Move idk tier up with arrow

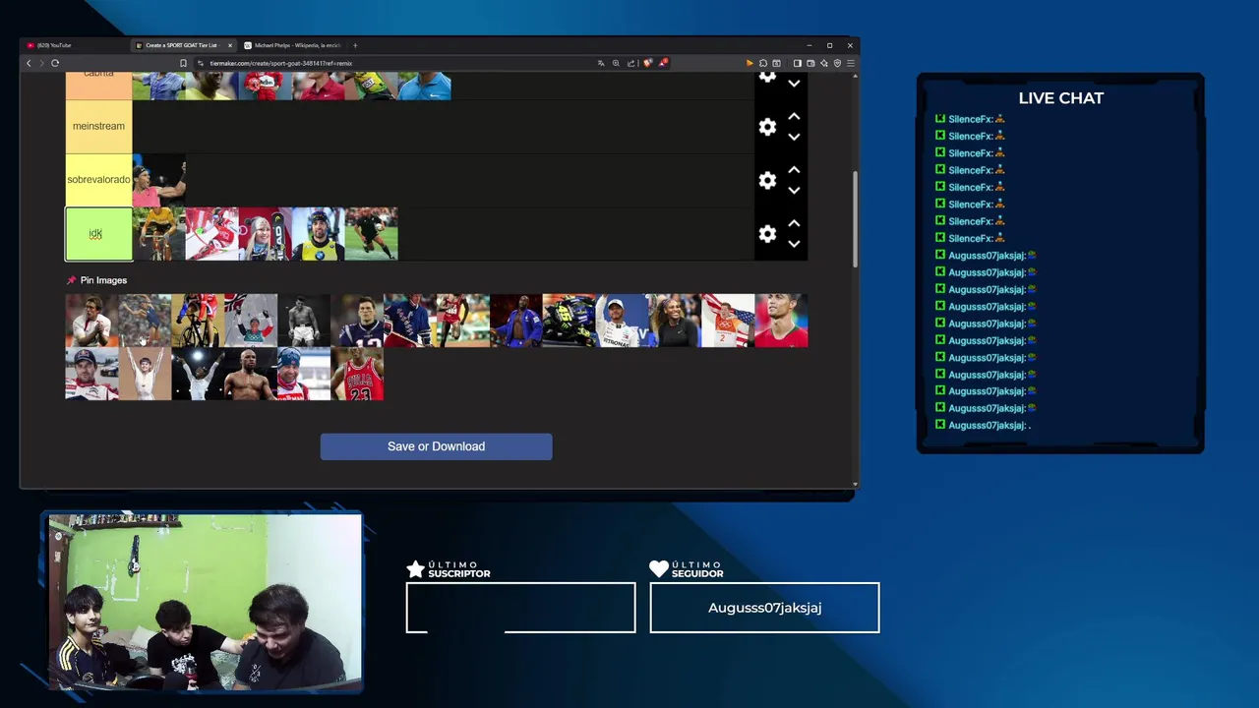794,223
